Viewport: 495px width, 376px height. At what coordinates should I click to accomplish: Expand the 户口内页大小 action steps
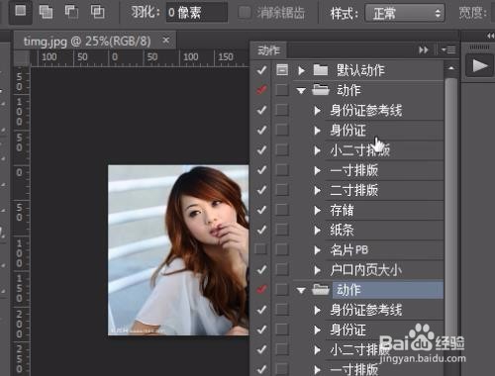click(x=318, y=270)
